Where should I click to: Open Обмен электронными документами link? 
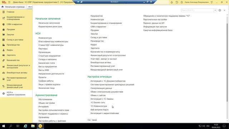107,92
